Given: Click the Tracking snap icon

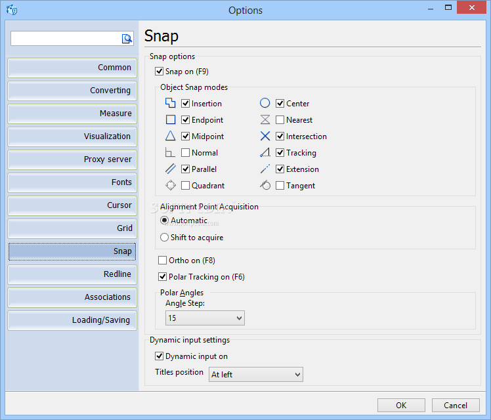Looking at the screenshot, I should point(265,152).
